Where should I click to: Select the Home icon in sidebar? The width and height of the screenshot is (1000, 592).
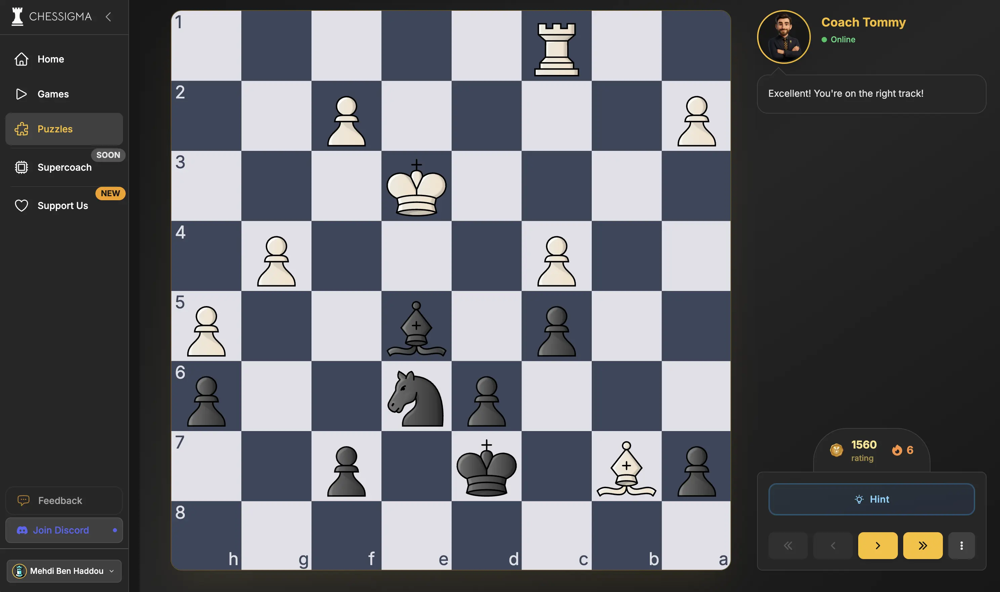[22, 59]
